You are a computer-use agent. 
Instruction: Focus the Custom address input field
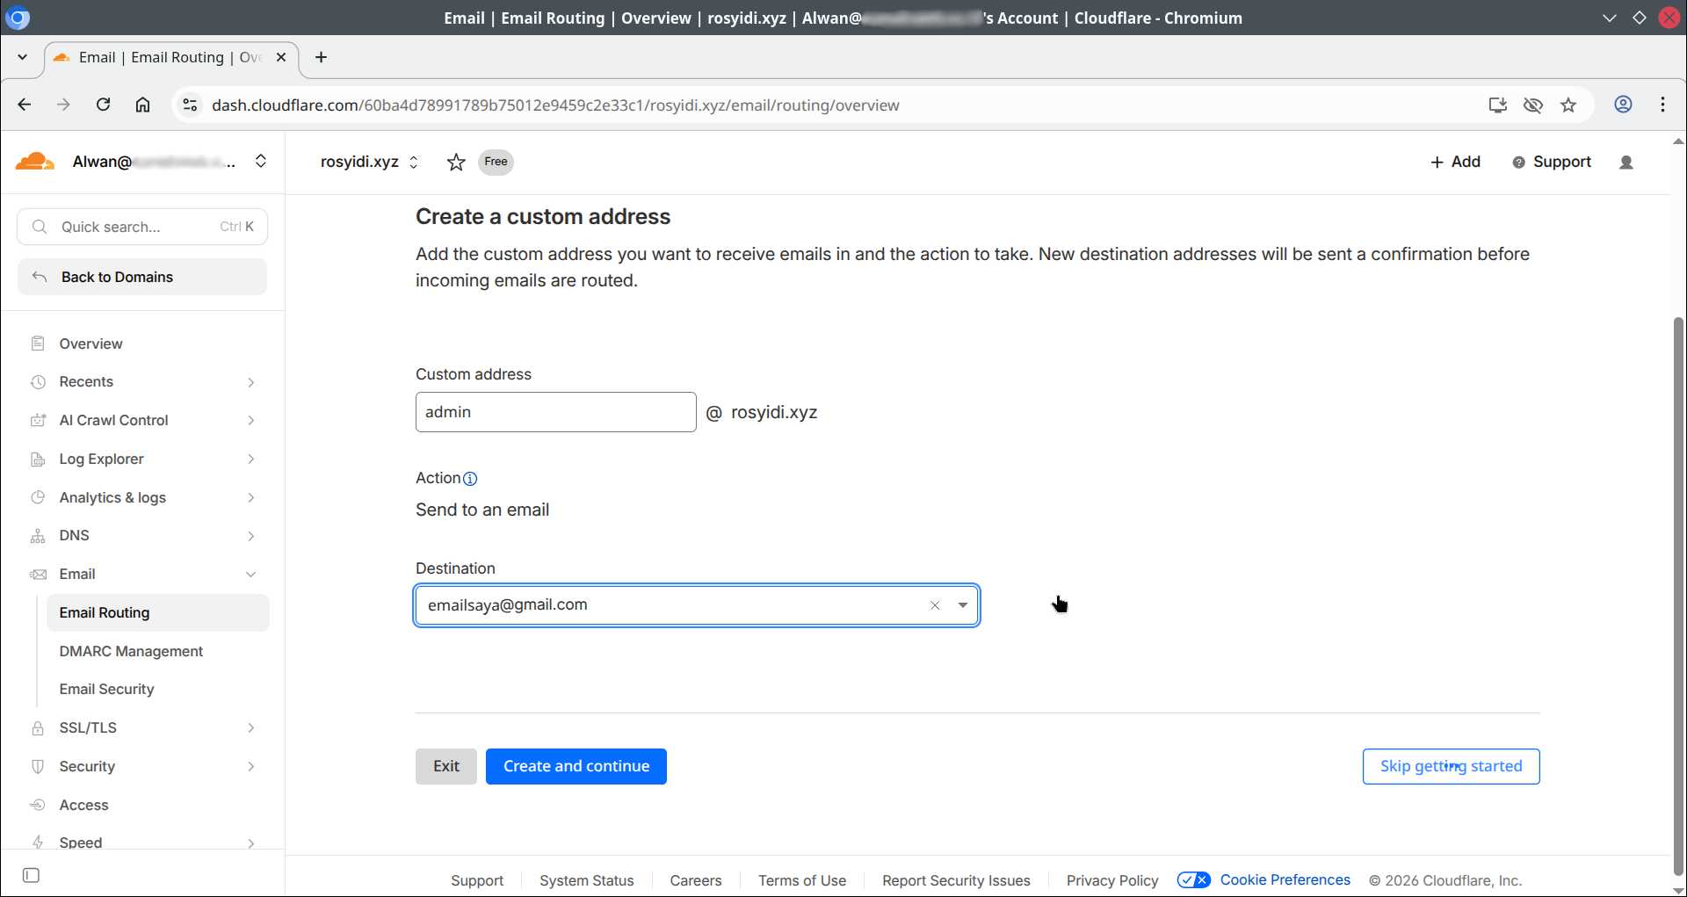(x=555, y=412)
